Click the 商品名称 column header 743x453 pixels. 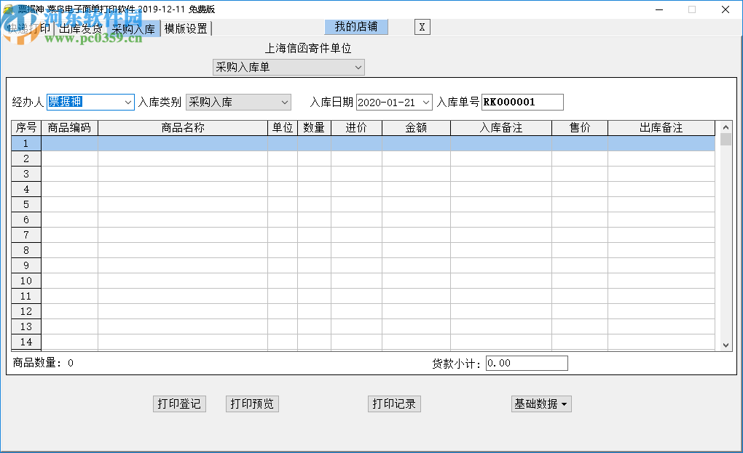pos(182,127)
